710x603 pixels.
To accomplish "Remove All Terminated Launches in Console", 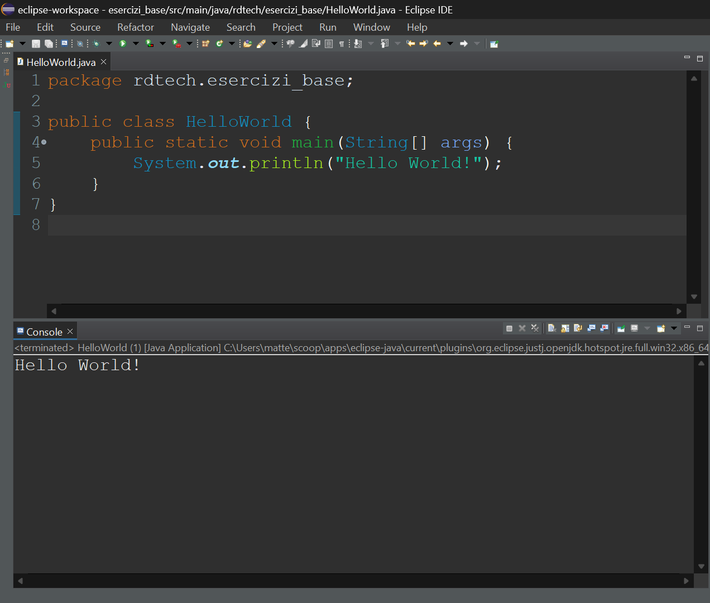I will (x=535, y=328).
